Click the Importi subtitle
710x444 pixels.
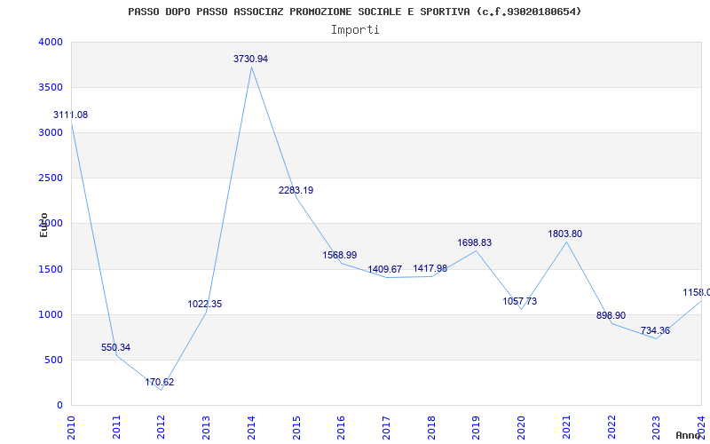[x=355, y=30]
